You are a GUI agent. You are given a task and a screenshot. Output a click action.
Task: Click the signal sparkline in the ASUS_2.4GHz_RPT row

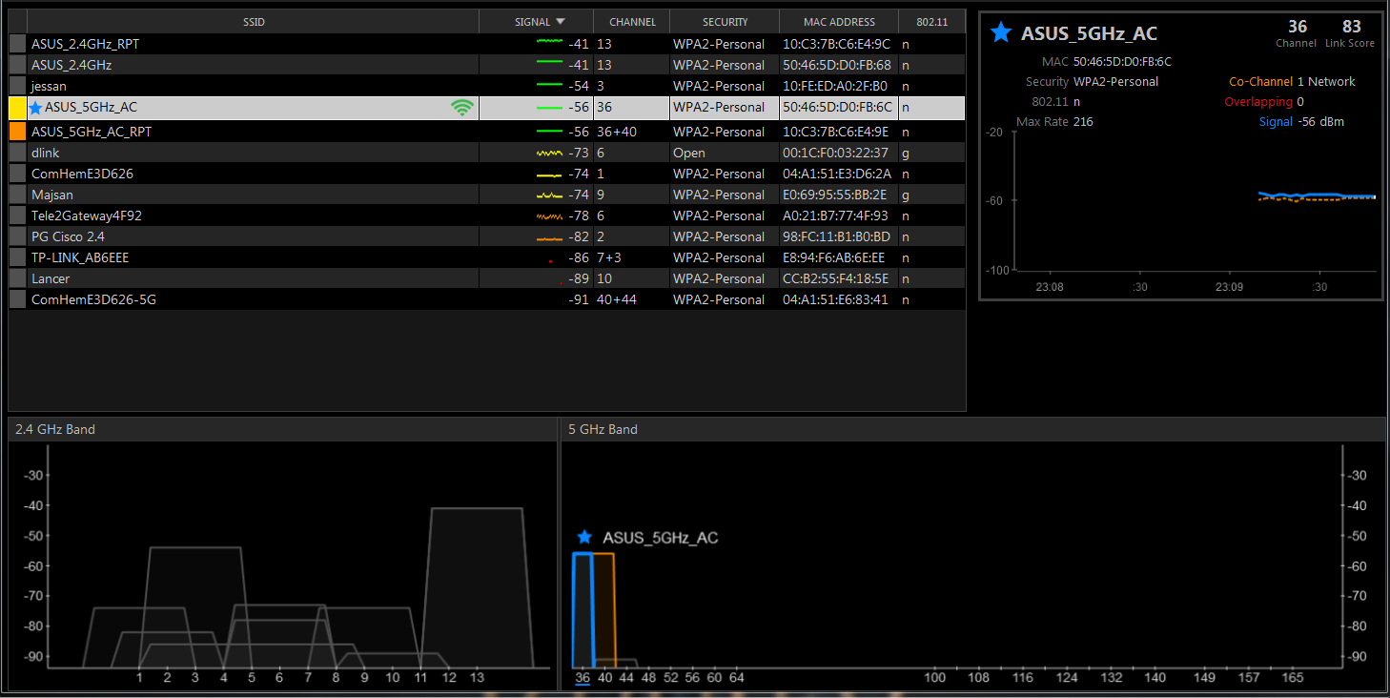point(550,43)
